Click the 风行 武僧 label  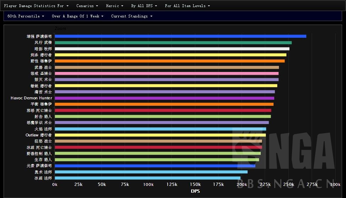tap(43, 42)
